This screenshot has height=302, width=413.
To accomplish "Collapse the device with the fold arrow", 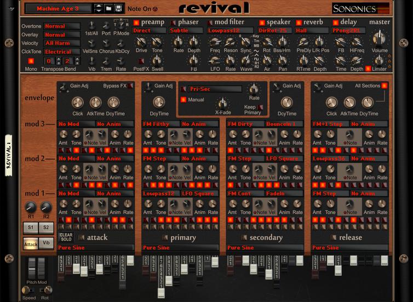I will point(12,9).
